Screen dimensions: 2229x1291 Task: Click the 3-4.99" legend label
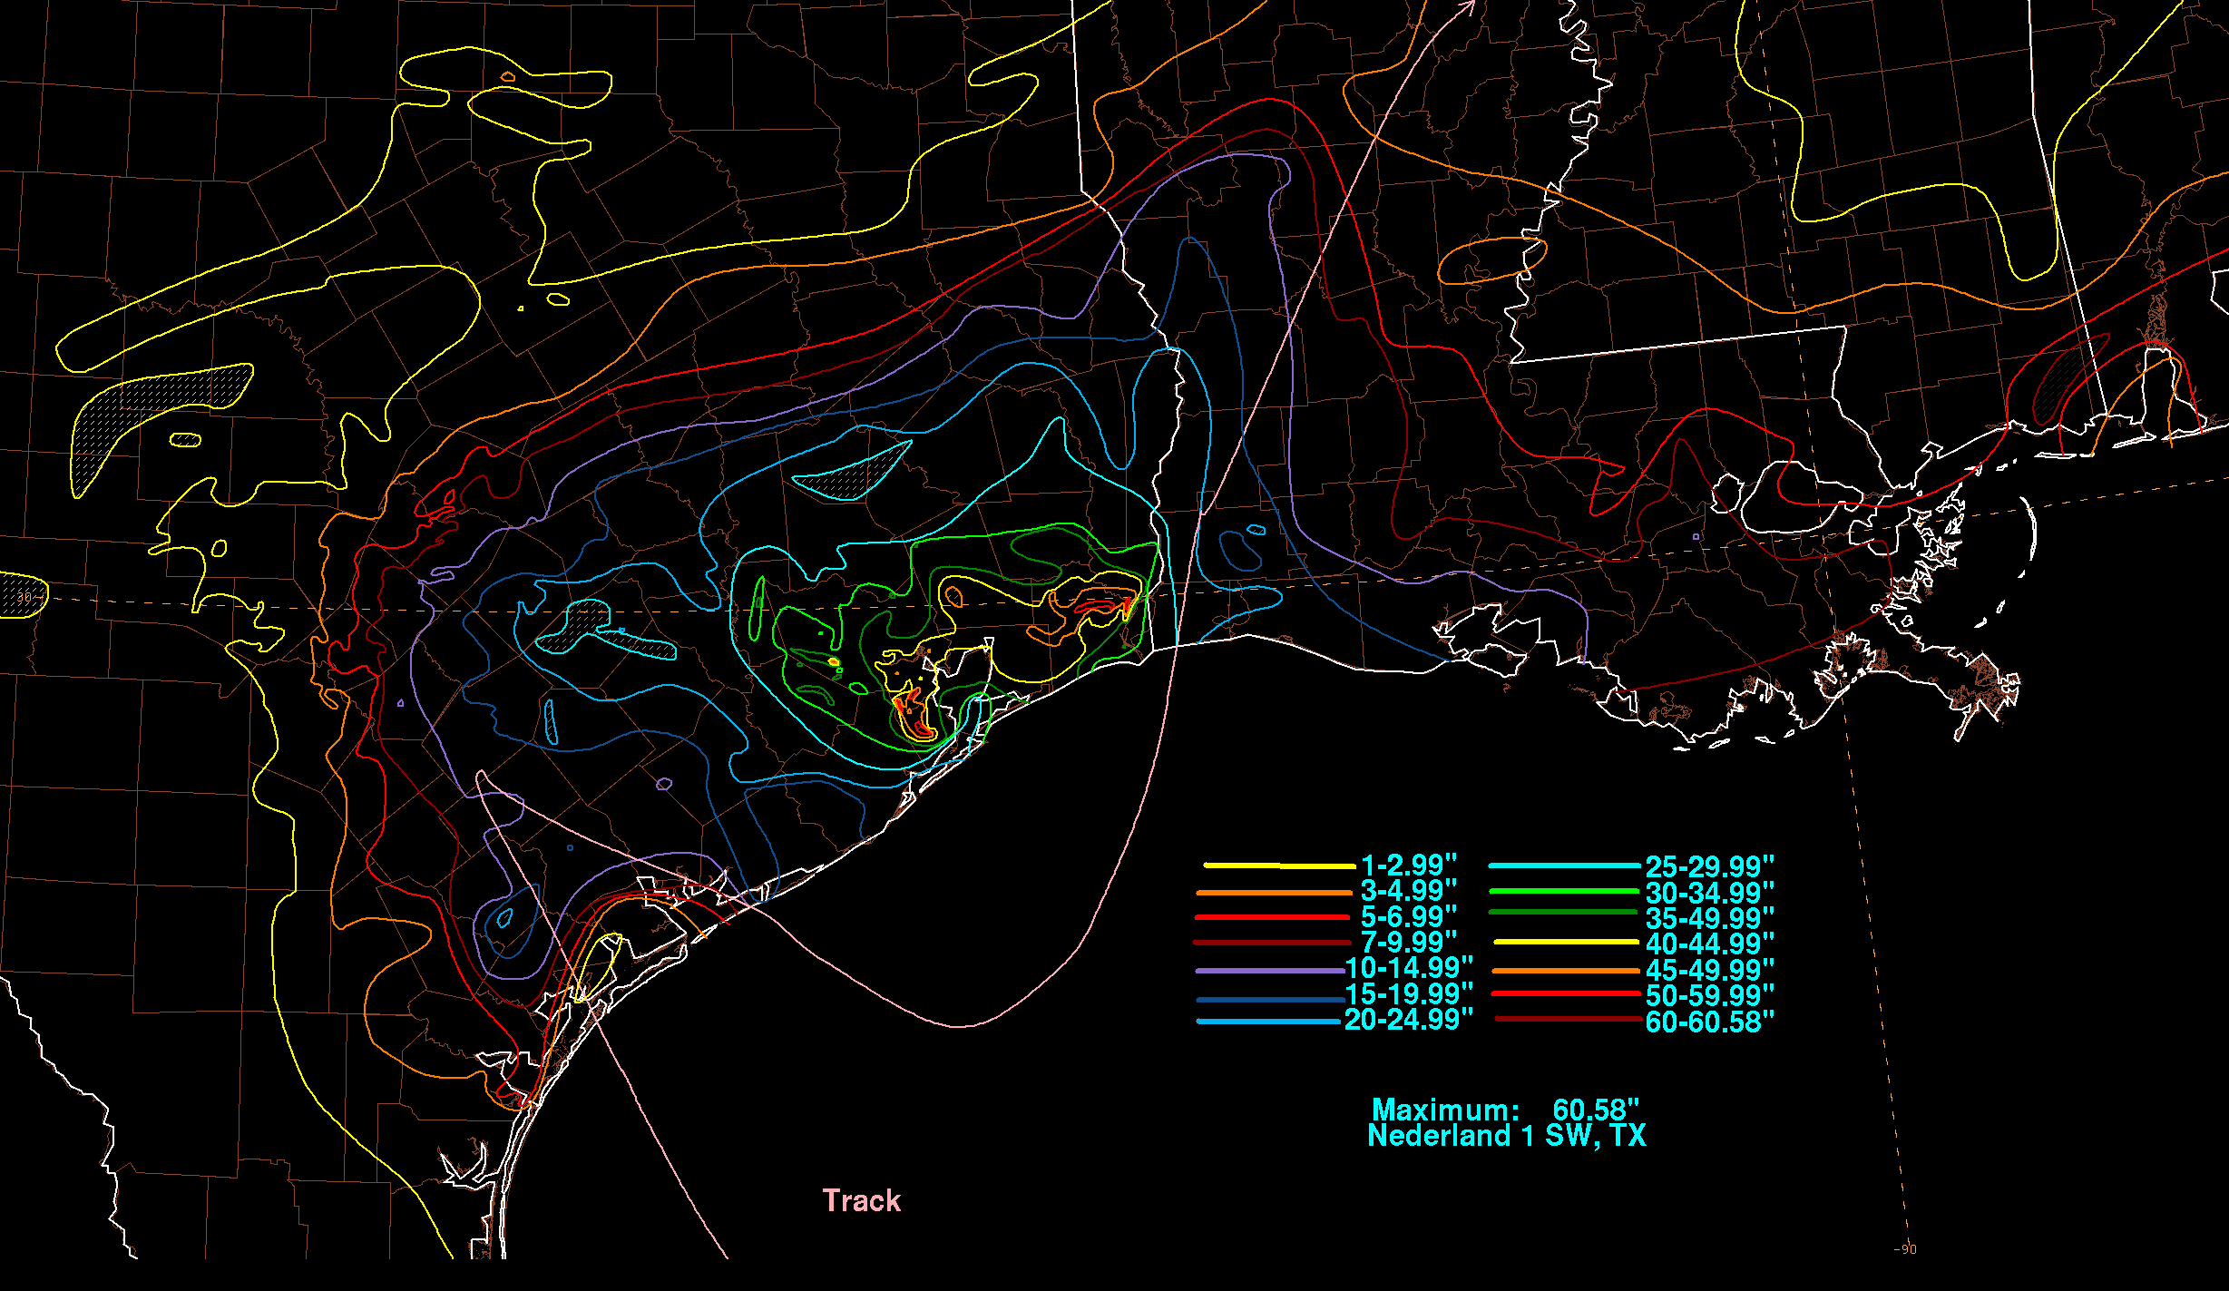pos(1409,891)
